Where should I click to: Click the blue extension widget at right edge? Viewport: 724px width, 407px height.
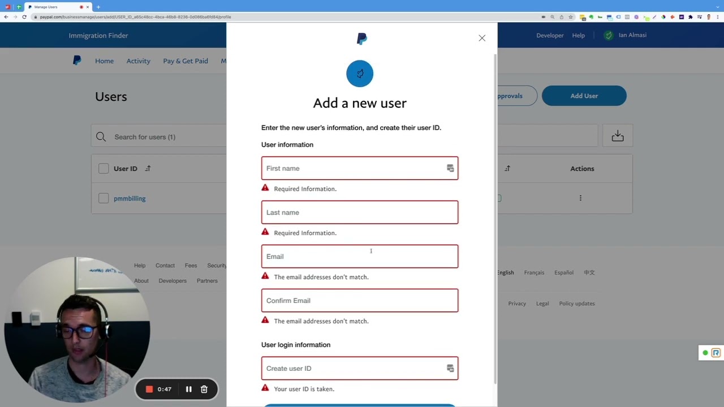[716, 353]
